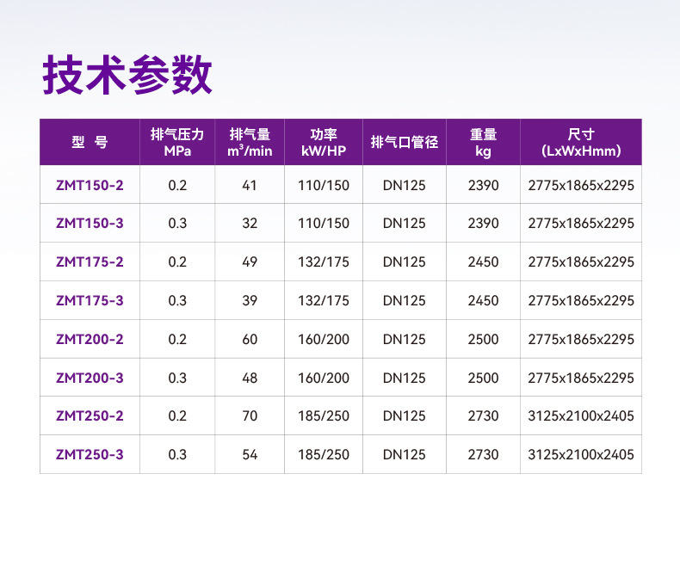
Task: Select weight 2390 in ZMT150-2 row
Action: [x=483, y=185]
